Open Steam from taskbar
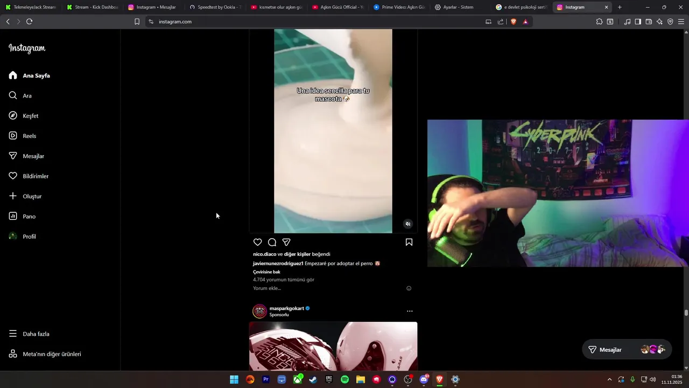The image size is (689, 388). point(313,379)
